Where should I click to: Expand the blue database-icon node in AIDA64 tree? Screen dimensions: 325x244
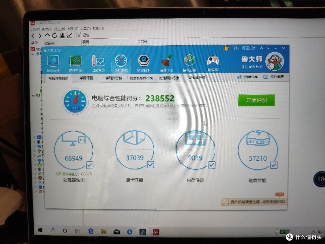click(36, 187)
